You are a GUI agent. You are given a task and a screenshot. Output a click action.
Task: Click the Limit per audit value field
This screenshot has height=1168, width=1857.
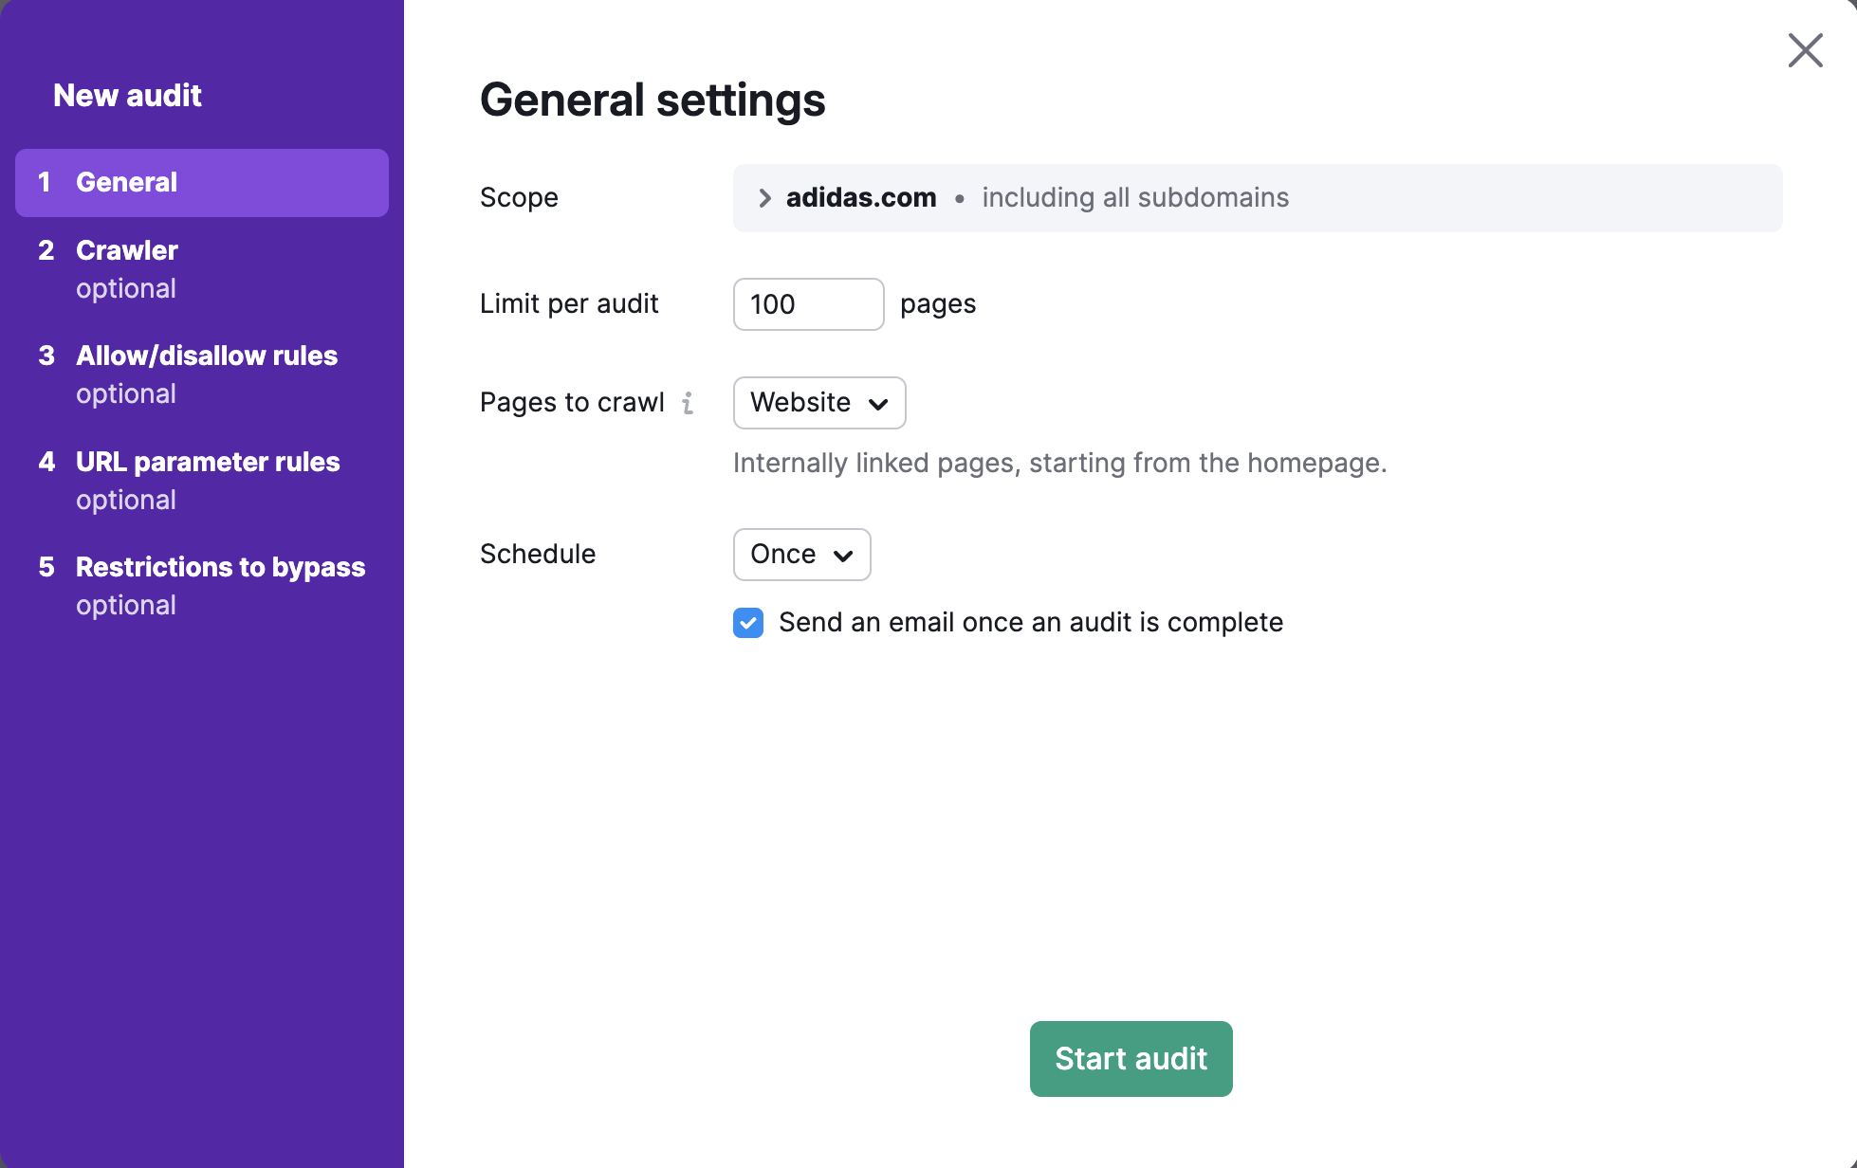coord(808,304)
